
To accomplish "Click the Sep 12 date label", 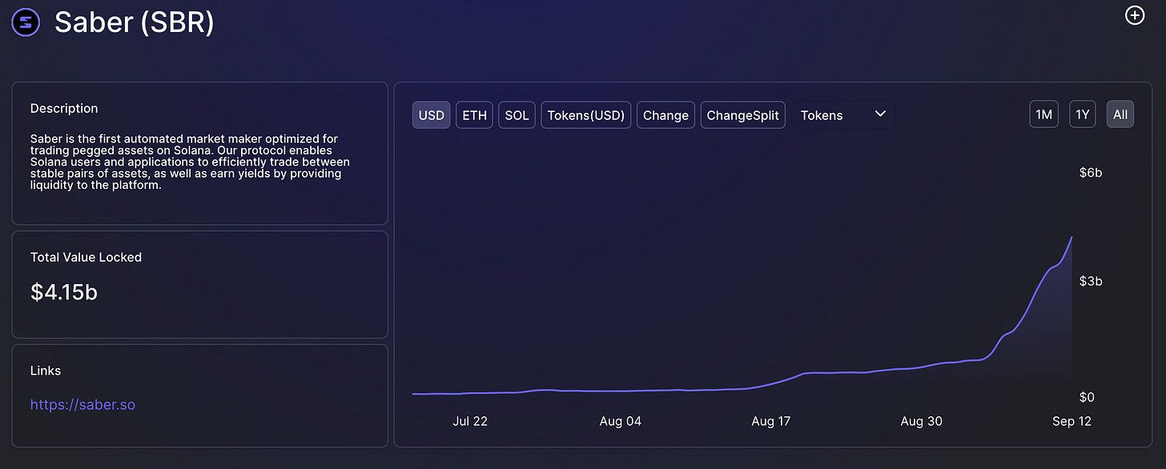I will 1072,421.
